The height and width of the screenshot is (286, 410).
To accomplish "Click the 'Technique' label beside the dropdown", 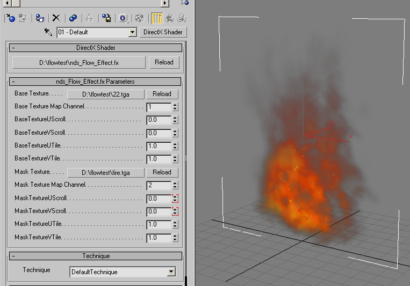I will tap(37, 270).
